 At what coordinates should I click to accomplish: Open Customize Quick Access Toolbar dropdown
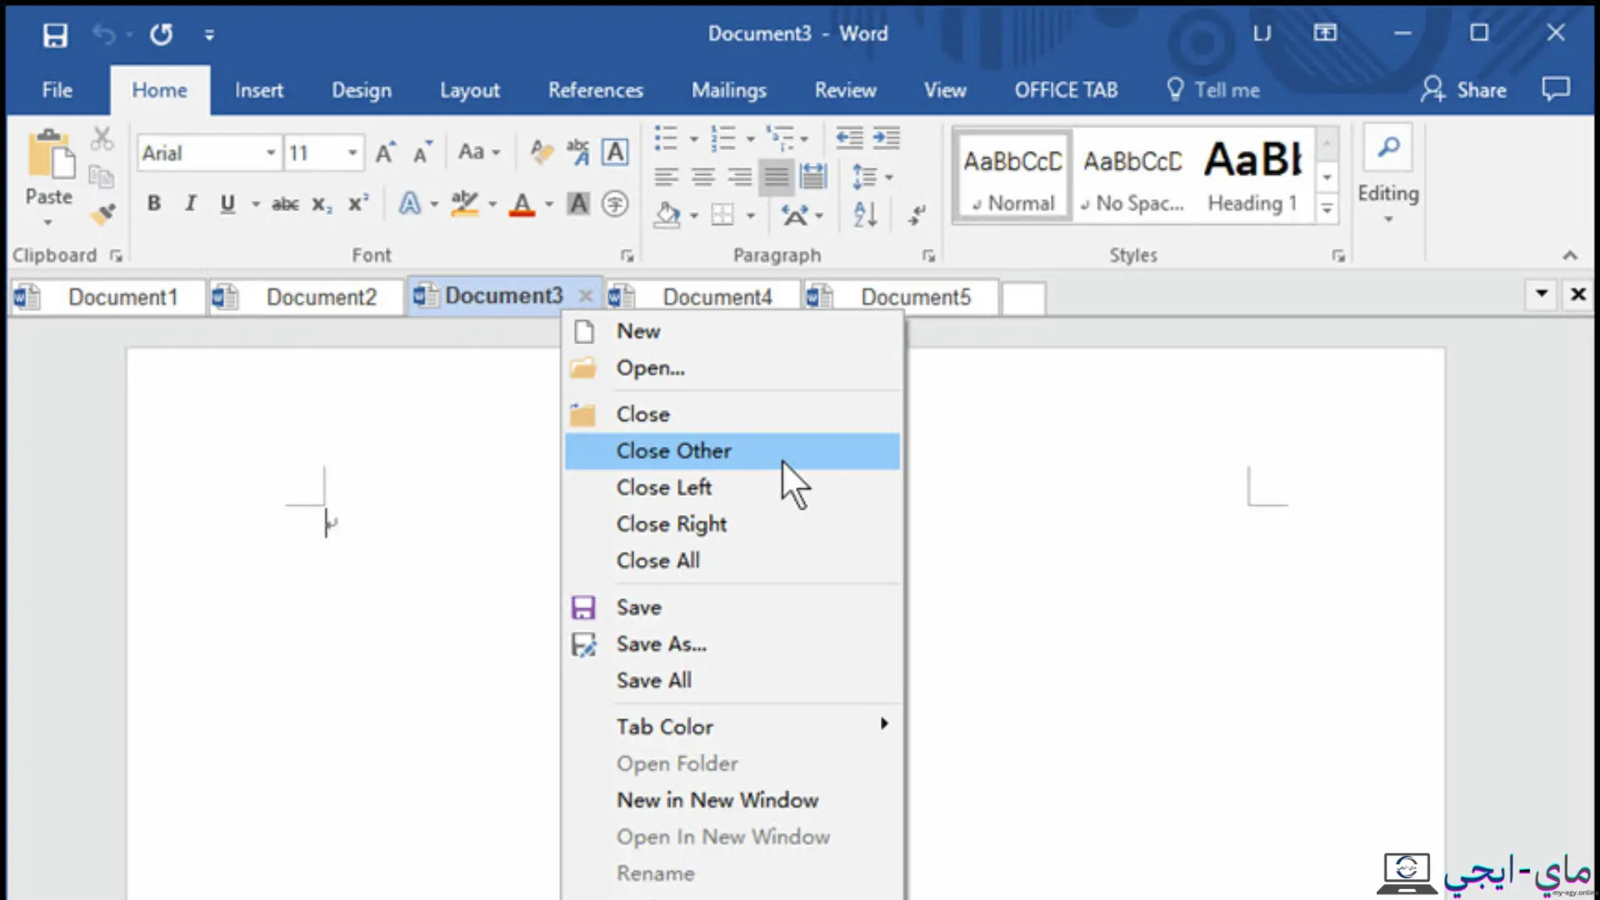(x=209, y=35)
